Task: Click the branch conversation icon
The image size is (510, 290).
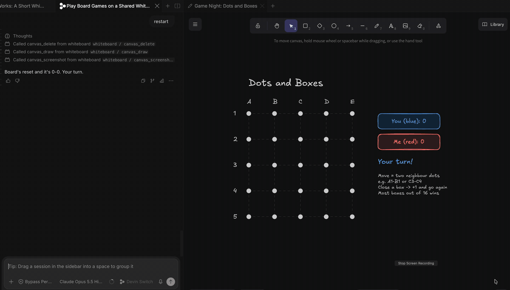Action: [x=152, y=81]
